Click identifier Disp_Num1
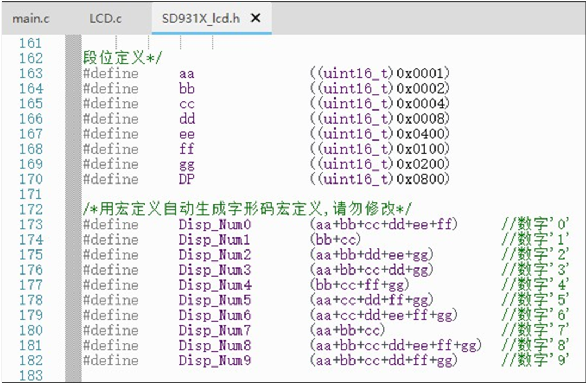588x384 pixels. pos(215,240)
